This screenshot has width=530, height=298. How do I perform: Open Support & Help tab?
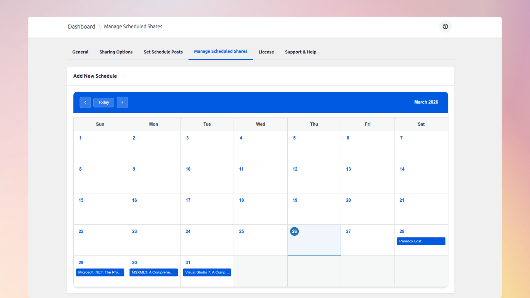(x=301, y=52)
